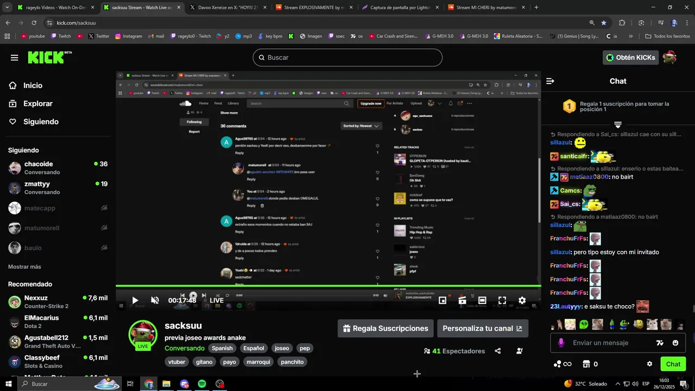Toggle theater mode
The image size is (695, 391).
click(482, 300)
